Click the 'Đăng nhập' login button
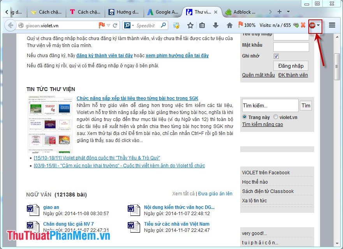The image size is (343, 249). pos(291,66)
